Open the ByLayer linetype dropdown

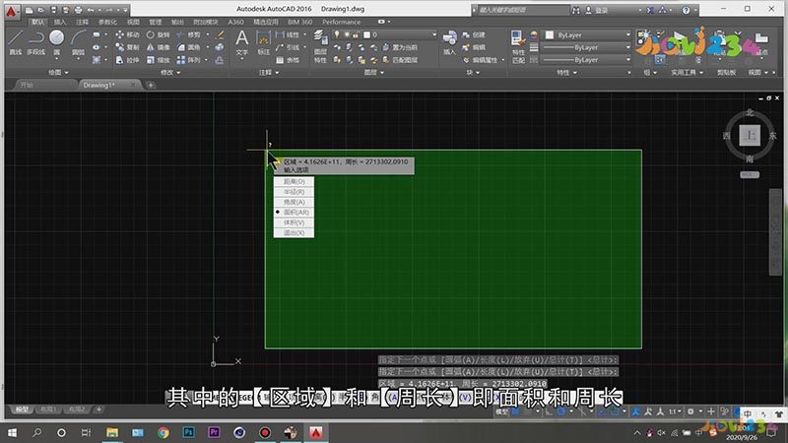[x=627, y=60]
